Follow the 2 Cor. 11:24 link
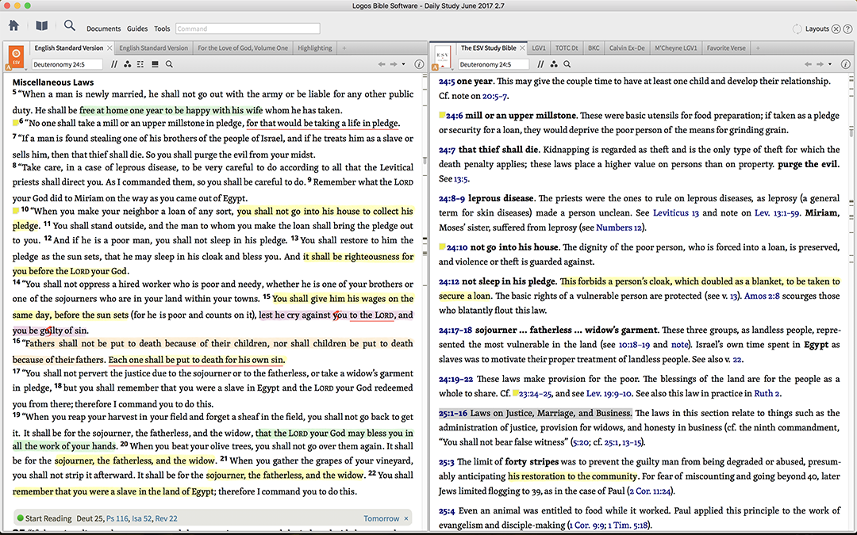857x535 pixels. (x=650, y=491)
